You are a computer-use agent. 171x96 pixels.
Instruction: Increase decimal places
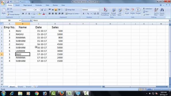tap(95, 14)
